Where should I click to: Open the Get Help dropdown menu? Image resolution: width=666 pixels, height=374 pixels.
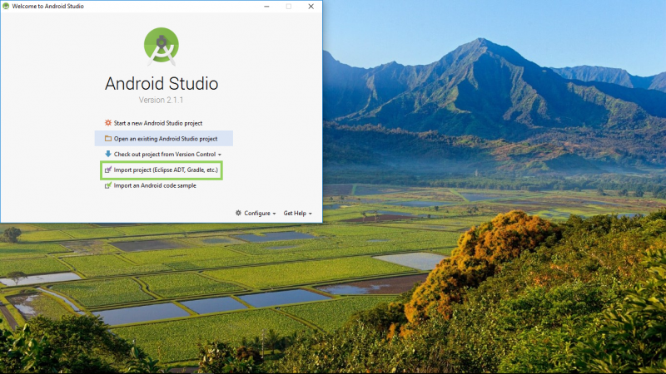296,214
